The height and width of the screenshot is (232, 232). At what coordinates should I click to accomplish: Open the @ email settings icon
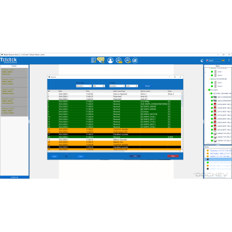coord(135,60)
